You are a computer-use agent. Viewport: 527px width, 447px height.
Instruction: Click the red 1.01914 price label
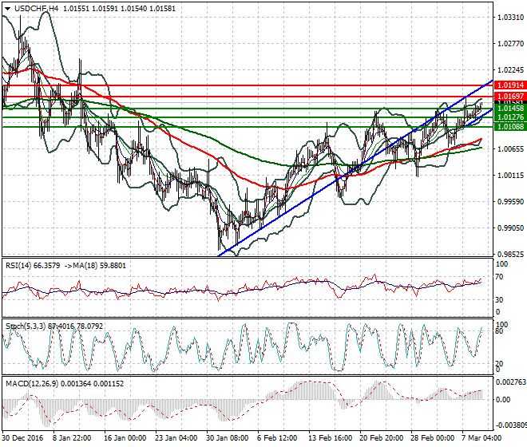point(510,85)
